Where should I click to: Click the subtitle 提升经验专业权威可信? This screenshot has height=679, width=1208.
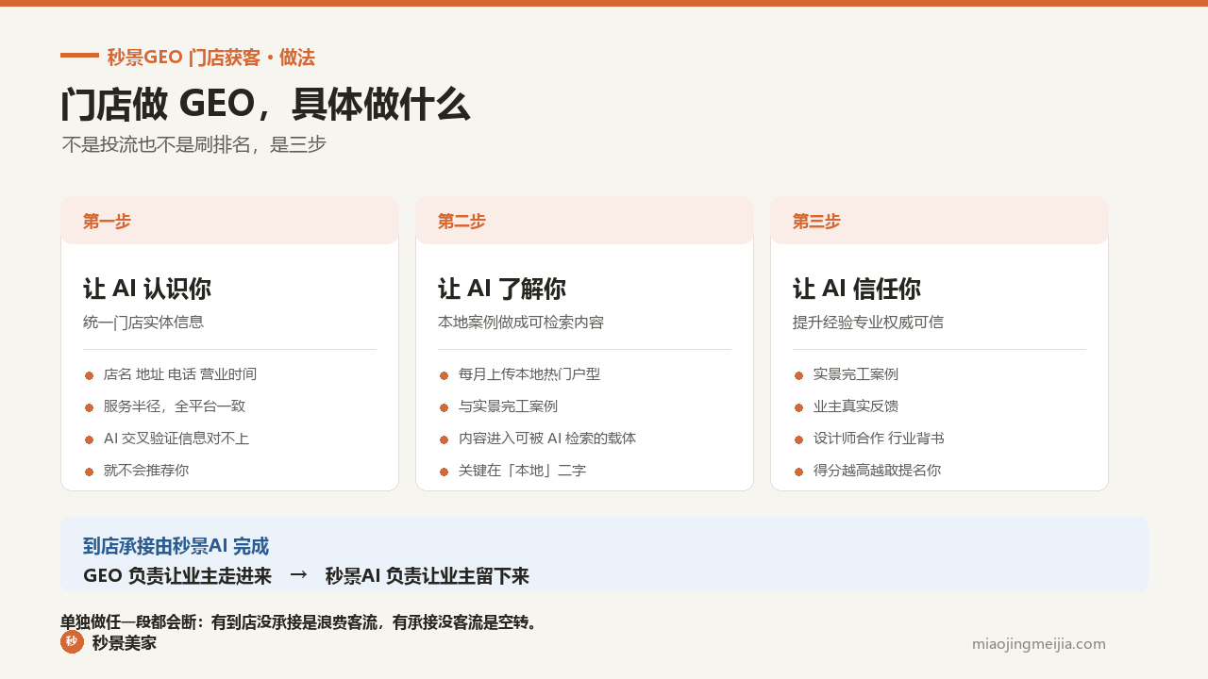(x=868, y=323)
